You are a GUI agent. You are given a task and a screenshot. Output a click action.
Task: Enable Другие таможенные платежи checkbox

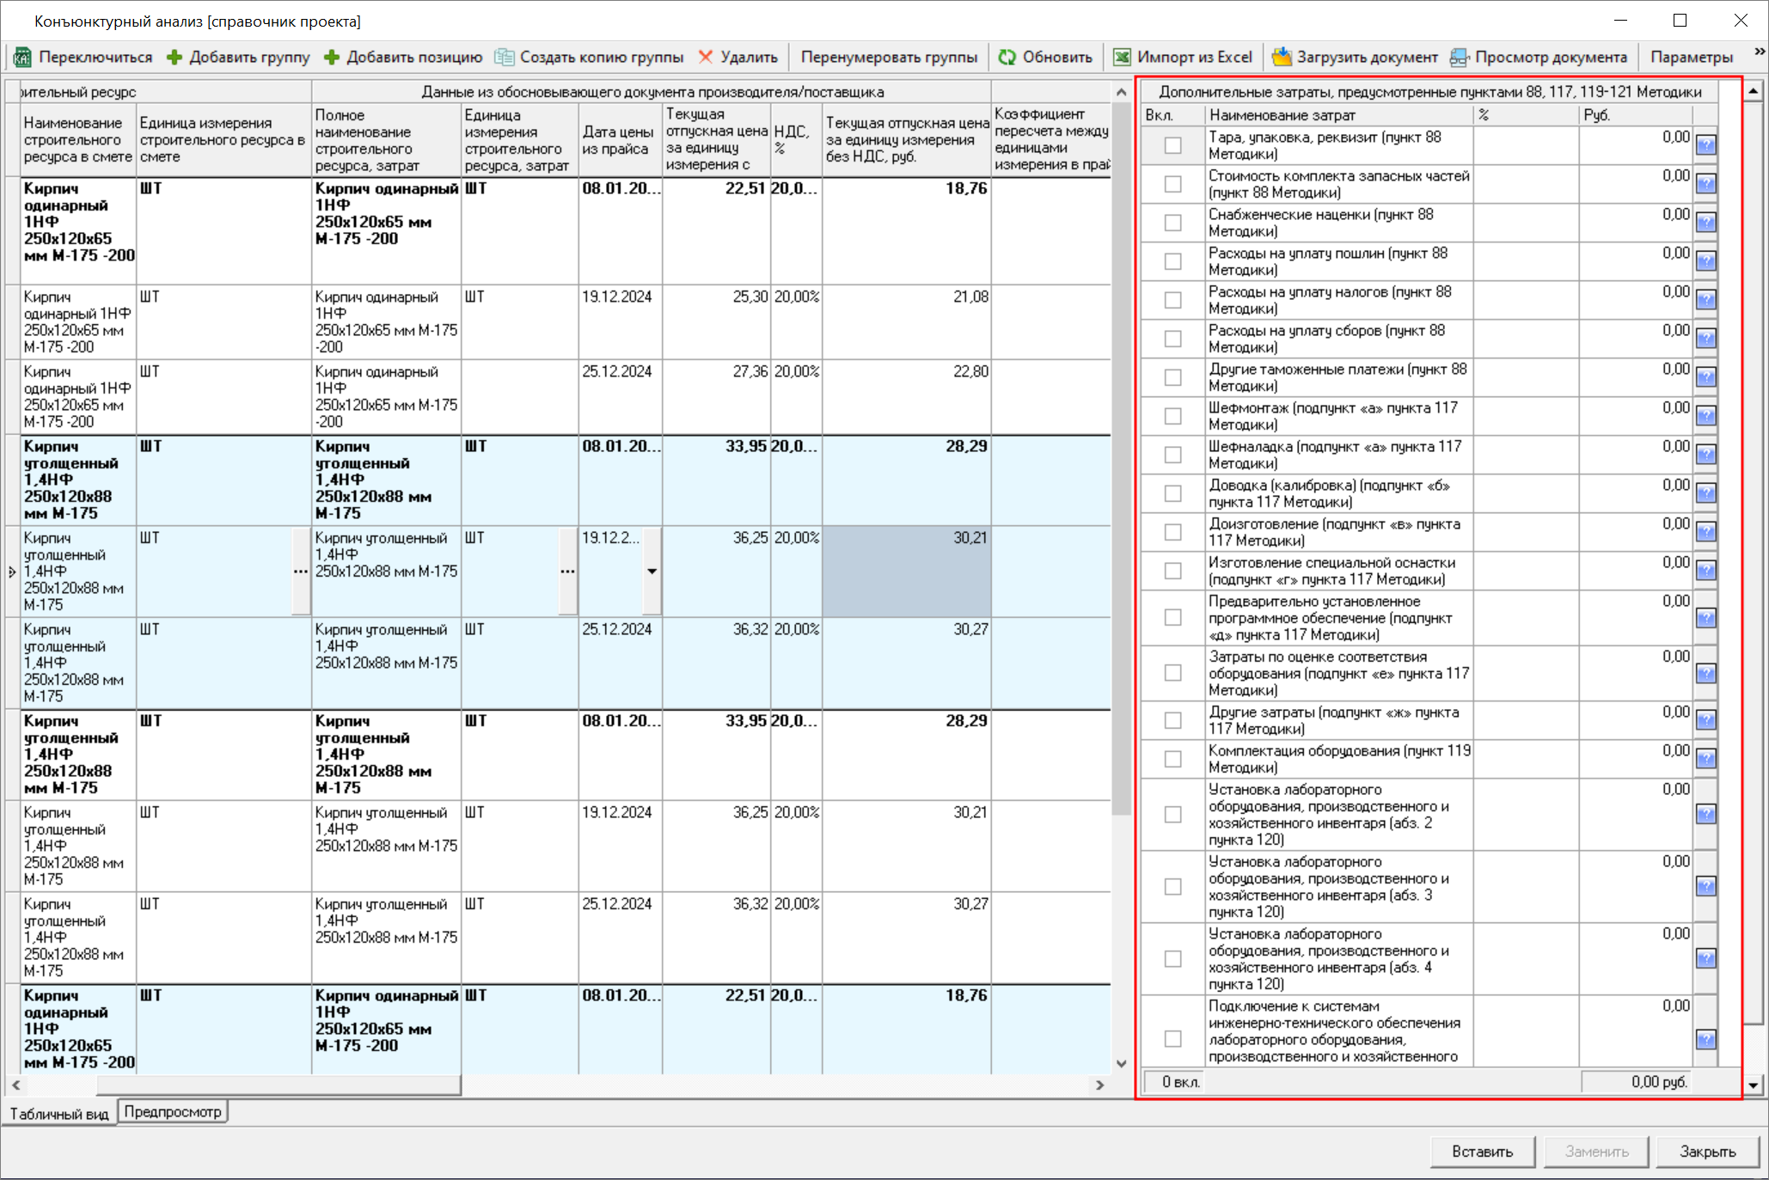[1173, 377]
